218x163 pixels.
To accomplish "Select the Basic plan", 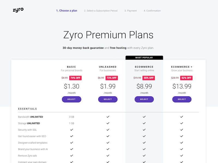I will [x=71, y=99].
